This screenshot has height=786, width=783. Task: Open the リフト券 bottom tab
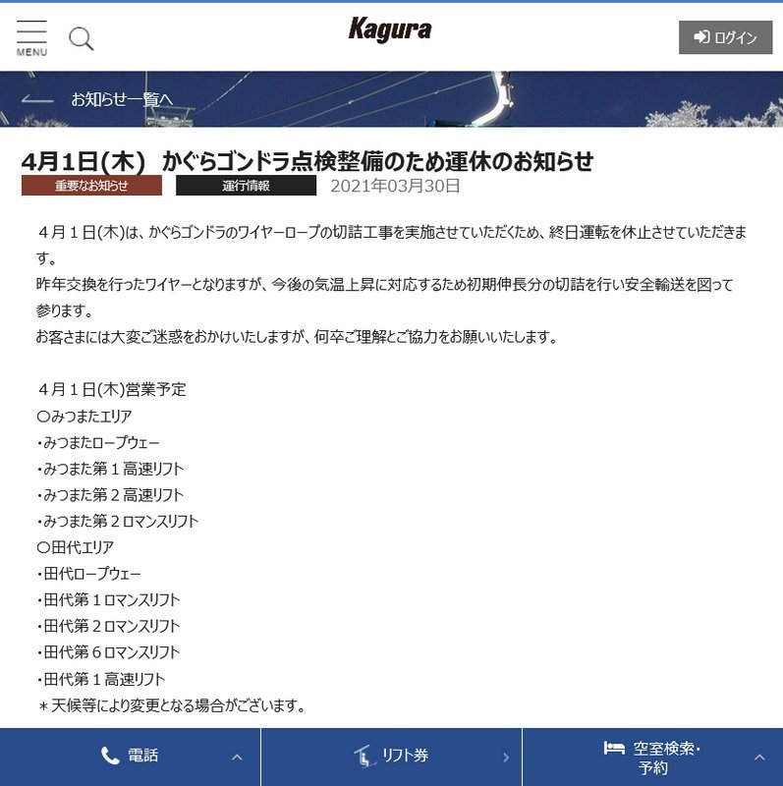click(391, 757)
